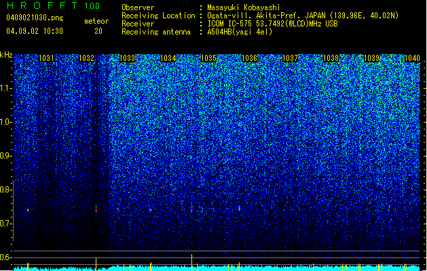Click the 0.7 kHz axis tick label
The height and width of the screenshot is (271, 427).
[x=6, y=224]
